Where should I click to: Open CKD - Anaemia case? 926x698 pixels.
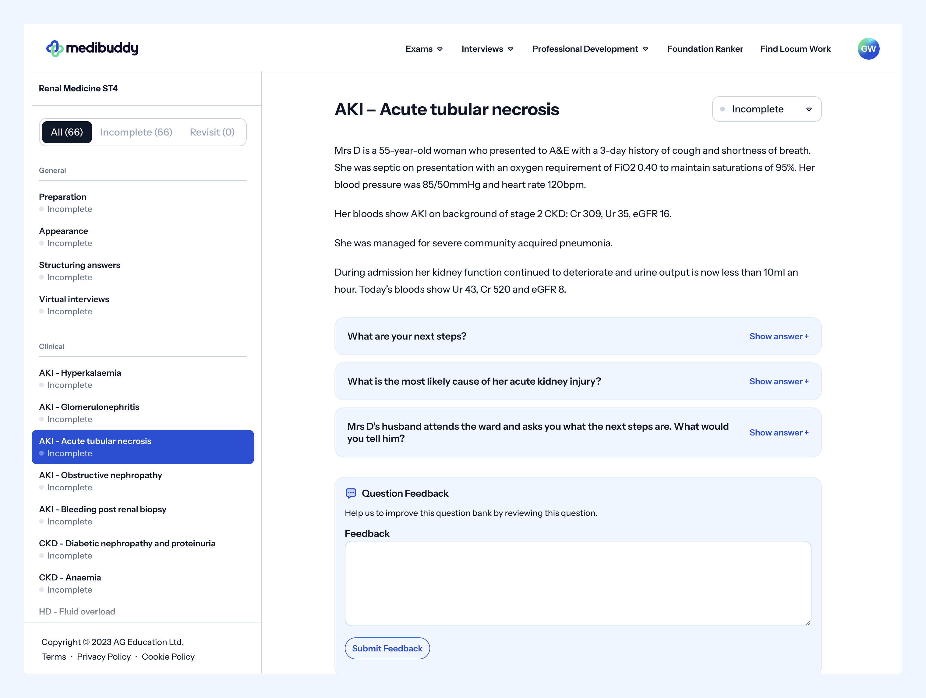pyautogui.click(x=142, y=583)
